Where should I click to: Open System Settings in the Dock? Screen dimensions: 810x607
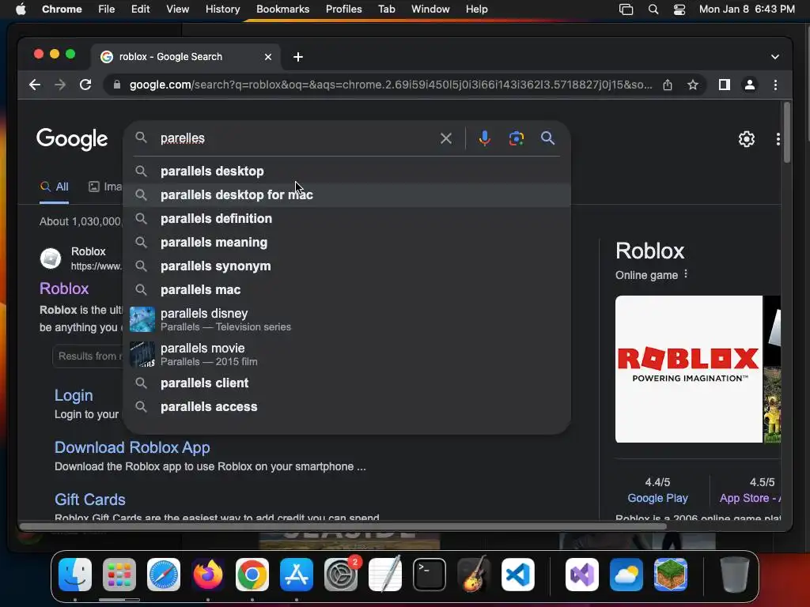(x=340, y=574)
